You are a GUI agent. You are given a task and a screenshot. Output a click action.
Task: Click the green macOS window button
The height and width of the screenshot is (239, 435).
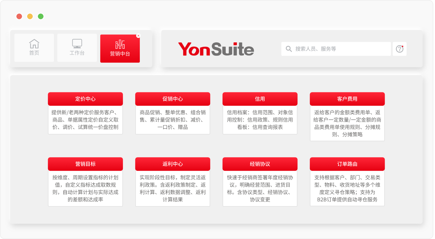[41, 16]
